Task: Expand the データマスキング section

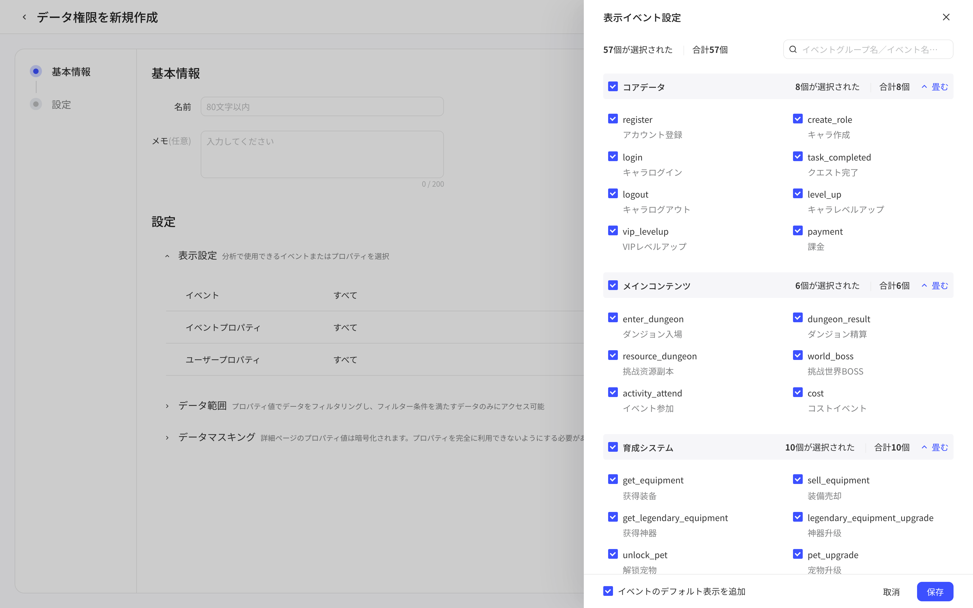Action: [167, 437]
